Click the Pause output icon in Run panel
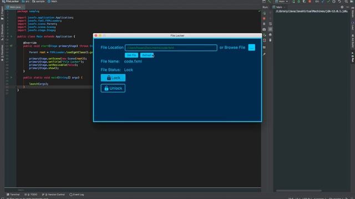This screenshot has height=199, width=355. pos(264,24)
